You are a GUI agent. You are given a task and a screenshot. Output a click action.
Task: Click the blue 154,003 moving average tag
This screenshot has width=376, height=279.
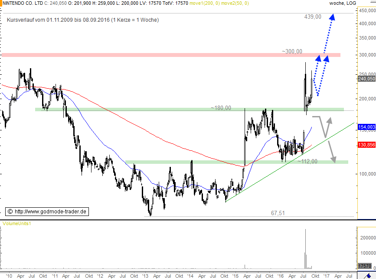(366, 127)
